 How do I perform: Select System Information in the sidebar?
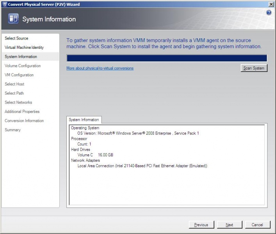click(21, 57)
